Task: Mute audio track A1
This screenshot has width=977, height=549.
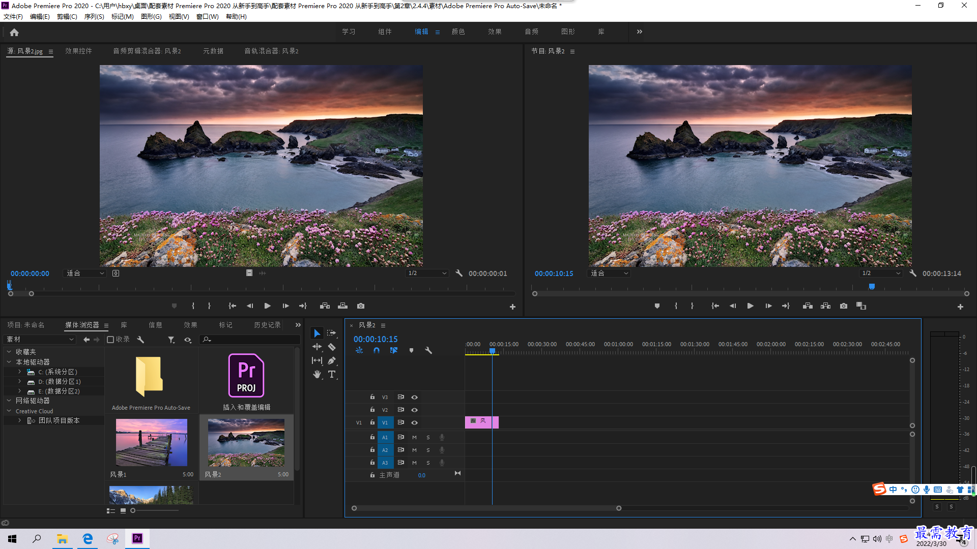Action: [414, 437]
